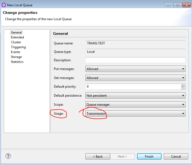The width and height of the screenshot is (192, 165).
Task: Minimize the New Local Queue window
Action: point(169,5)
